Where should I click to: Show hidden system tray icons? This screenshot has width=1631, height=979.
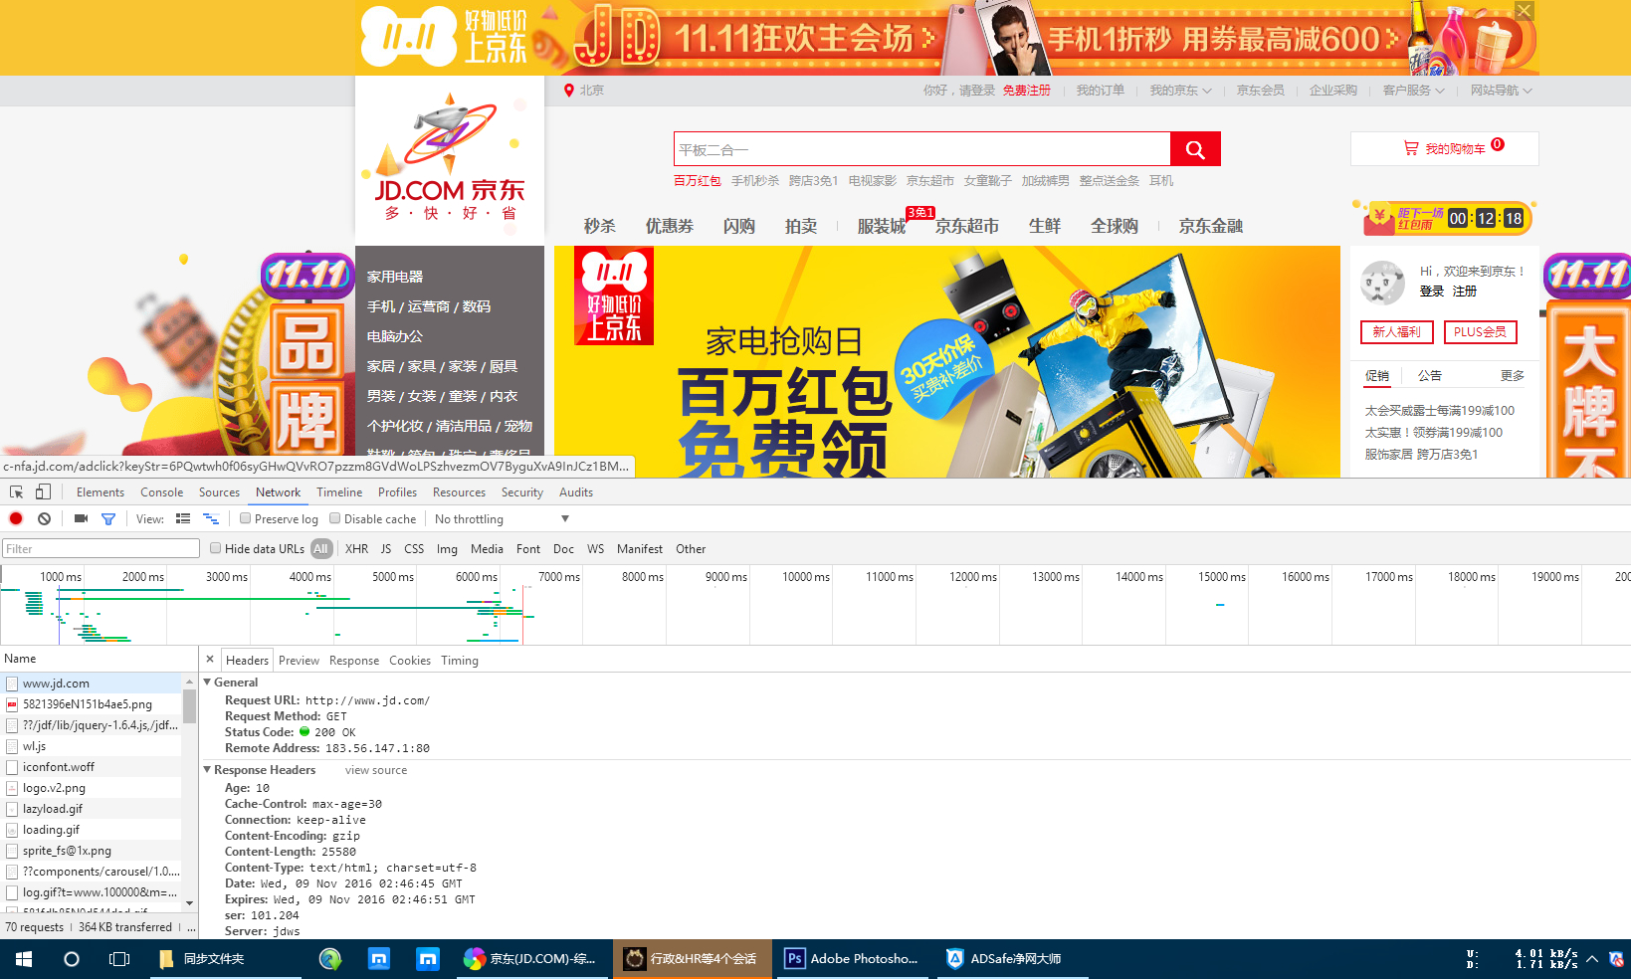1592,959
